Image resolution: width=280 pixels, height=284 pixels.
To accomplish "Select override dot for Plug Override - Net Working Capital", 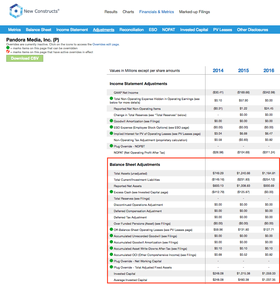I will (111, 261).
